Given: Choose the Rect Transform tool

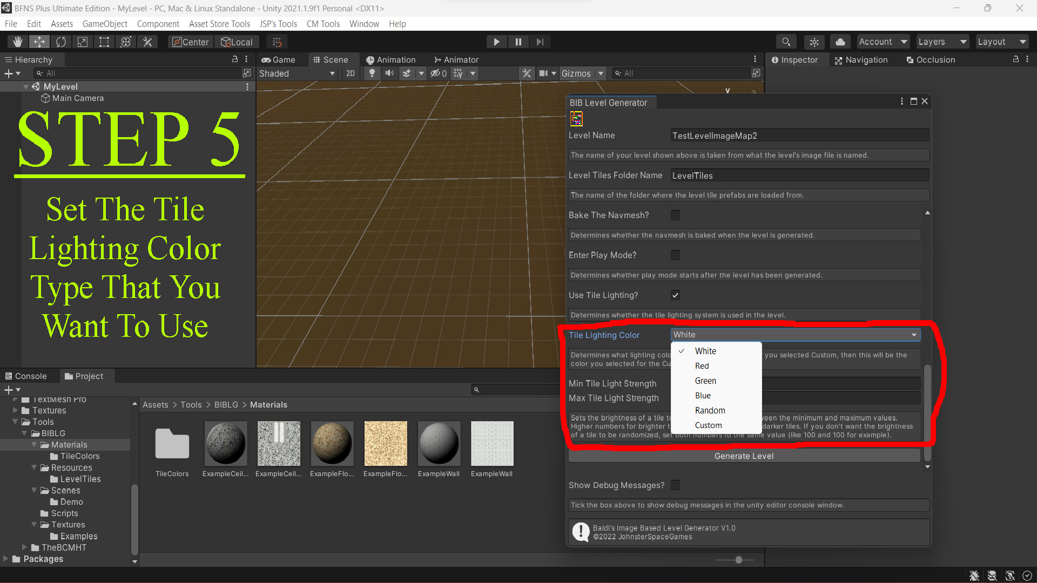Looking at the screenshot, I should [104, 42].
